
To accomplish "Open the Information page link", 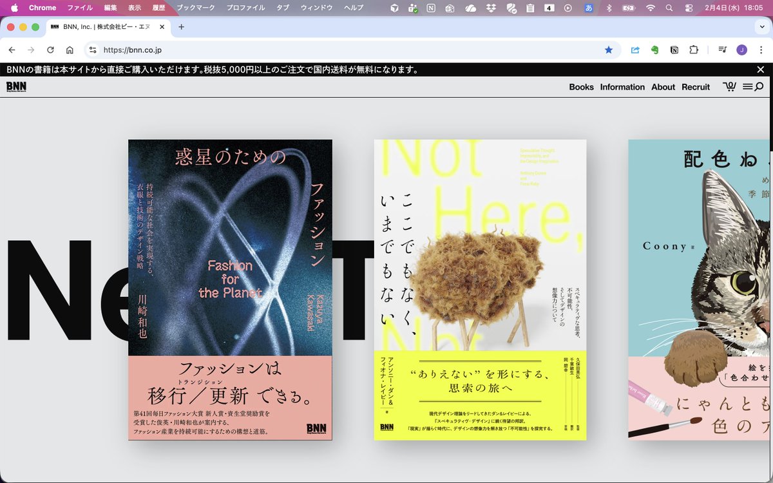I will tap(622, 86).
